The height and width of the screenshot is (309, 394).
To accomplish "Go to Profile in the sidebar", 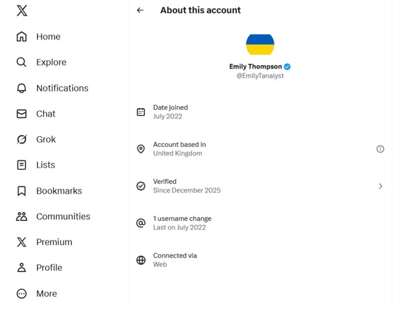I will pos(49,268).
